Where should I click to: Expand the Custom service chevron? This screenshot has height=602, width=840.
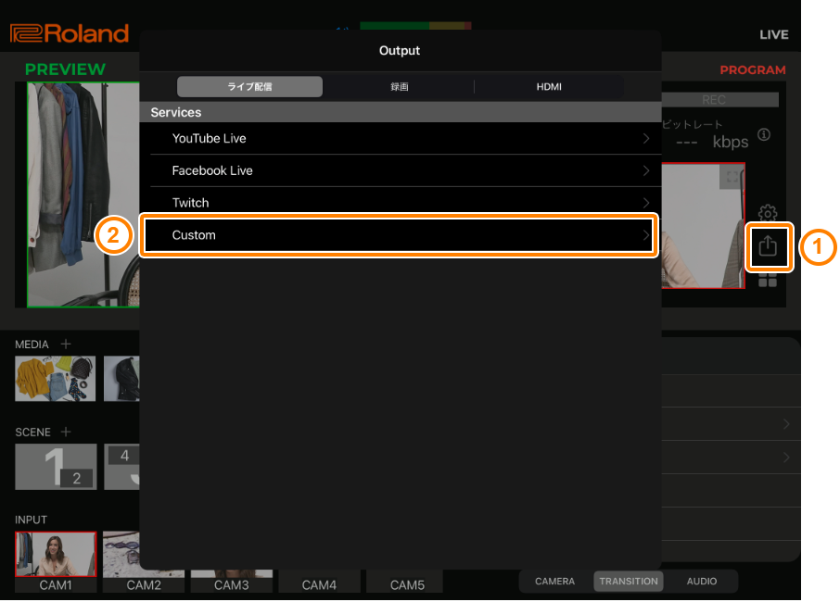pyautogui.click(x=646, y=235)
